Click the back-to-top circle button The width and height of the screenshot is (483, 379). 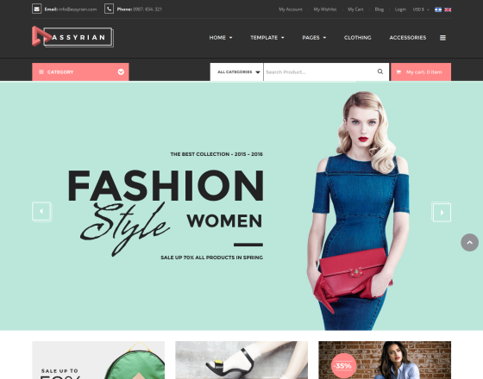pyautogui.click(x=469, y=242)
